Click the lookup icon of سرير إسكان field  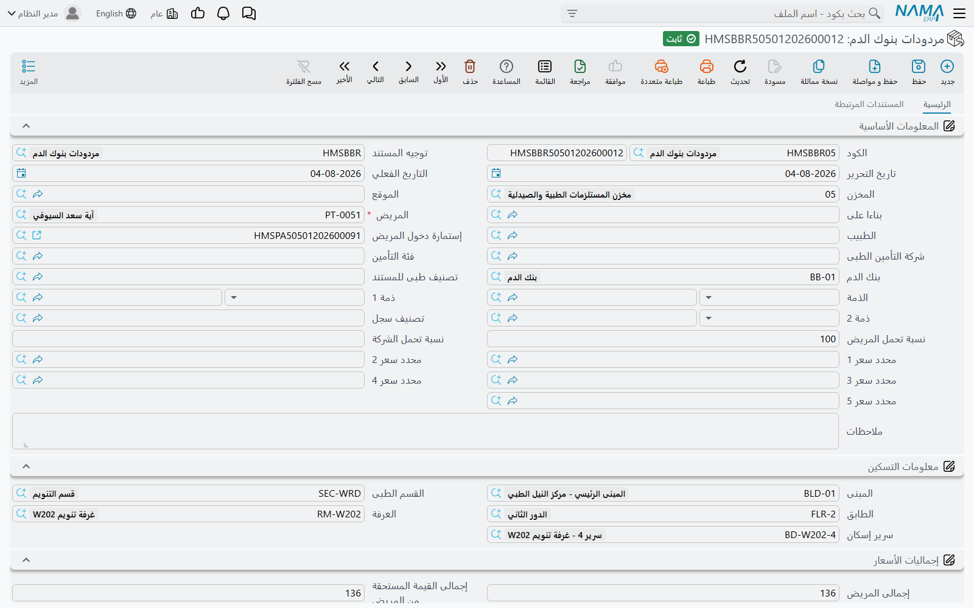coord(496,534)
